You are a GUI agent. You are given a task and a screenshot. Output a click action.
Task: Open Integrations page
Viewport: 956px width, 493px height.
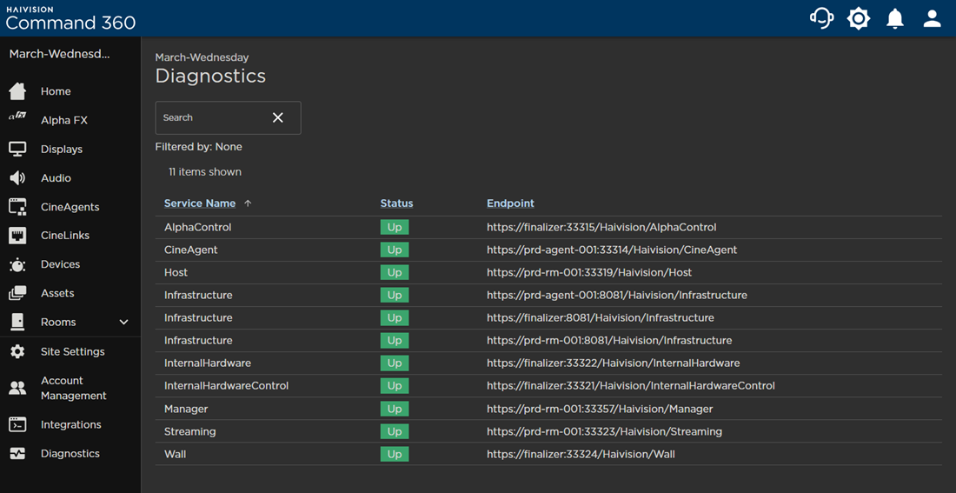point(70,424)
